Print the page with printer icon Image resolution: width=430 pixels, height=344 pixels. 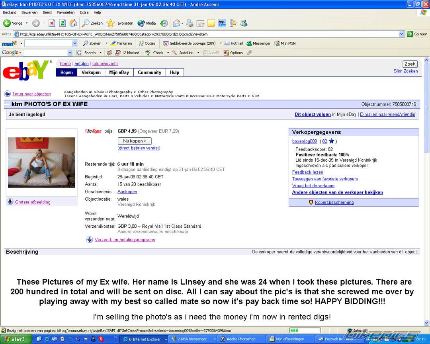pyautogui.click(x=190, y=23)
